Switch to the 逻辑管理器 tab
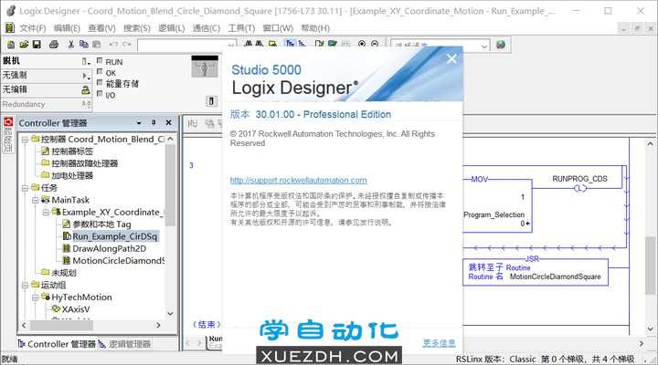This screenshot has height=365, width=658. coord(124,344)
